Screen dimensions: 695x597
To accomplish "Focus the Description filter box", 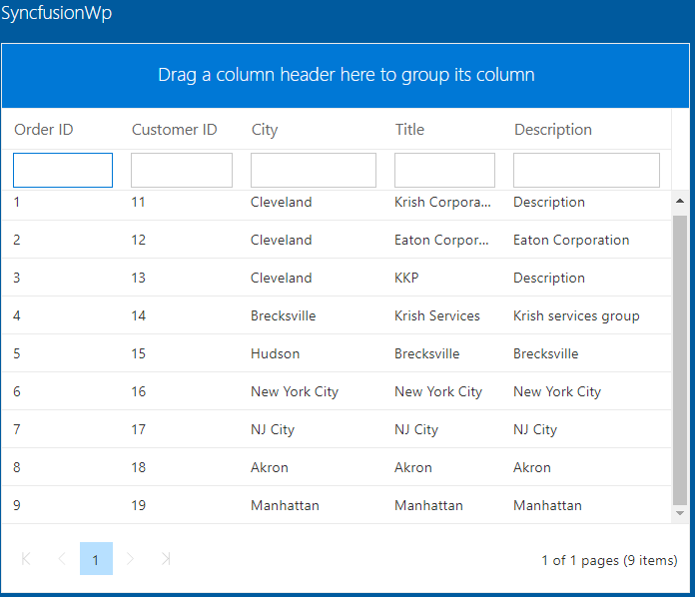I will point(586,170).
